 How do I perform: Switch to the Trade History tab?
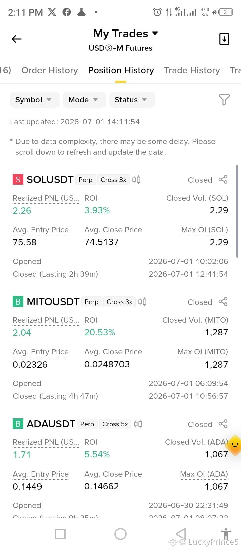coord(192,70)
